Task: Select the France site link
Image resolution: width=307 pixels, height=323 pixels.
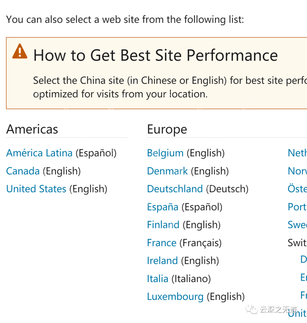Action: [162, 243]
